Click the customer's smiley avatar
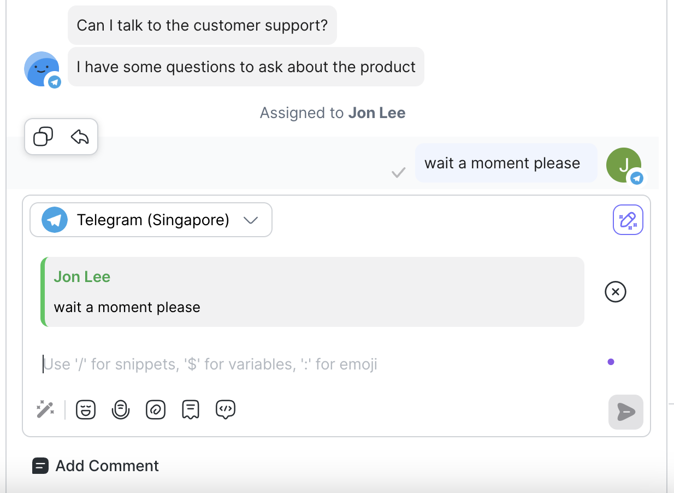 tap(42, 69)
